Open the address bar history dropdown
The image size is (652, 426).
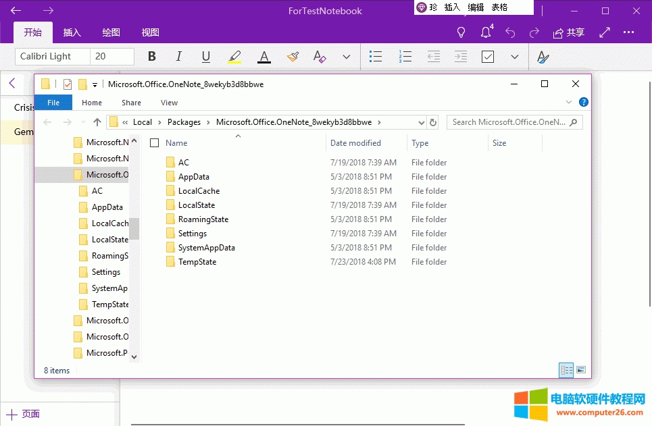(x=422, y=122)
